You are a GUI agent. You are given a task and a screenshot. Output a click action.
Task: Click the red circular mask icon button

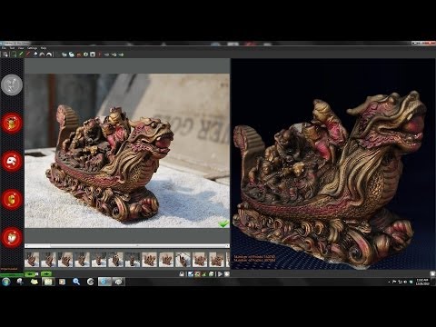coord(12,161)
